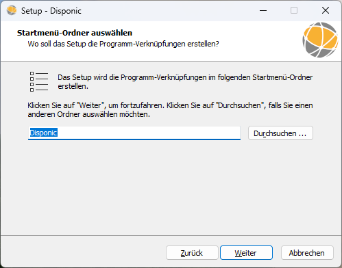The width and height of the screenshot is (342, 268).
Task: Click the 'Setup - Disponic' window title
Action: coord(51,11)
